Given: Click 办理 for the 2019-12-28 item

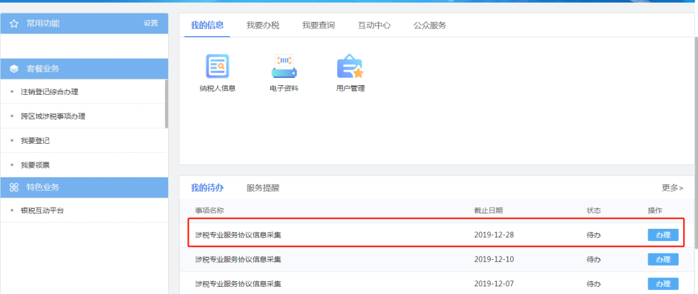Looking at the screenshot, I should click(663, 235).
